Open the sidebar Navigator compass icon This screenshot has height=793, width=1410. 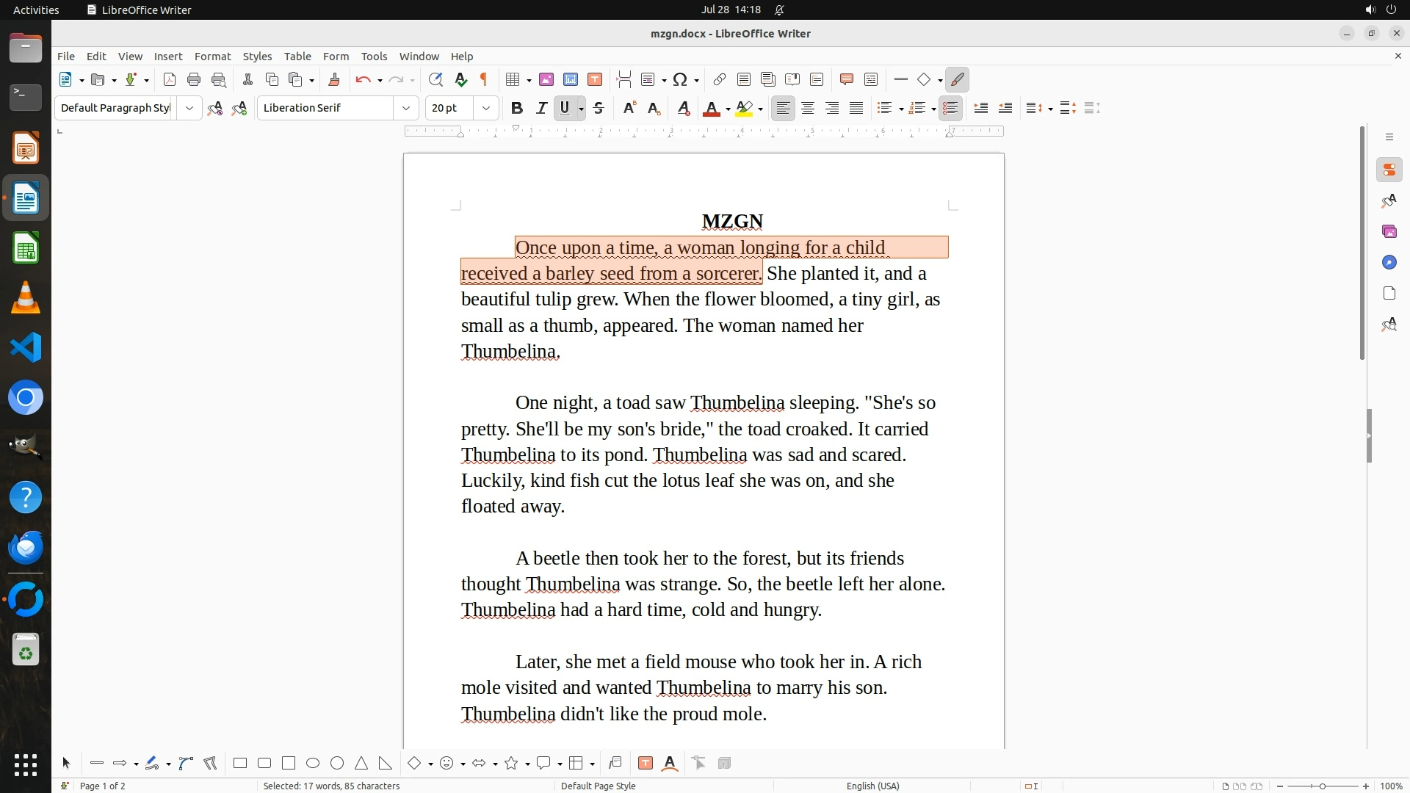point(1389,263)
